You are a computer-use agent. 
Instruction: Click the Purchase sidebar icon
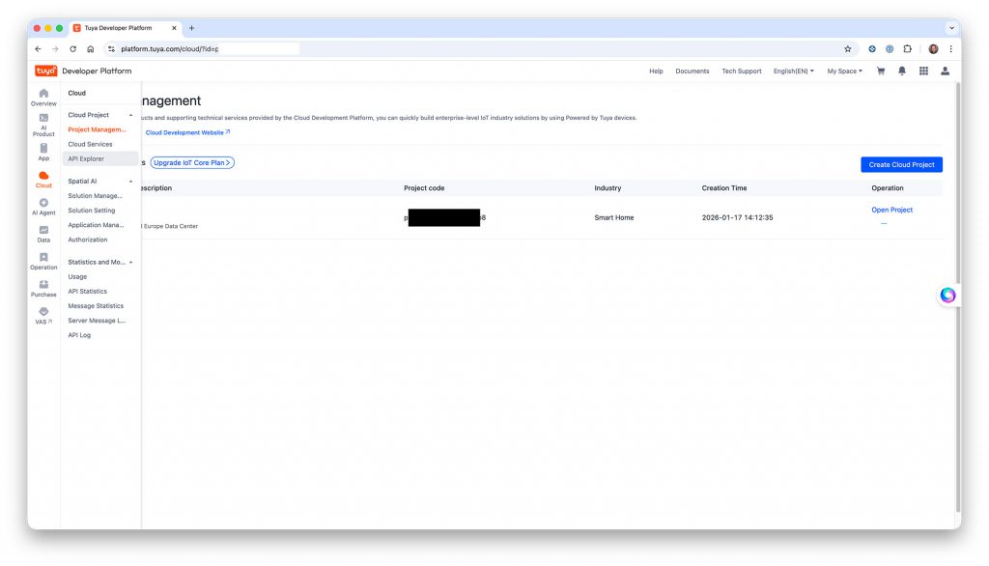tap(43, 288)
